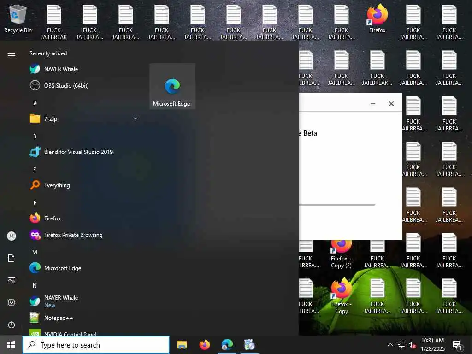Click the F letter group header

tap(35, 203)
